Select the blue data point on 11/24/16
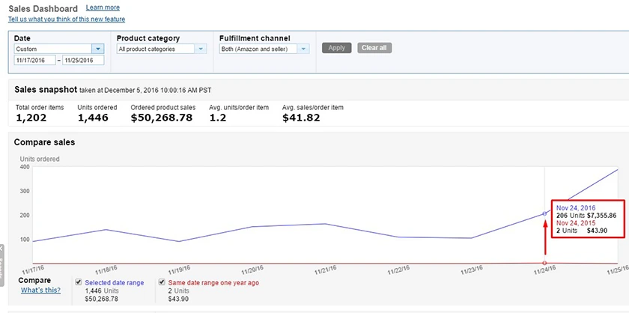This screenshot has width=629, height=313. click(544, 214)
